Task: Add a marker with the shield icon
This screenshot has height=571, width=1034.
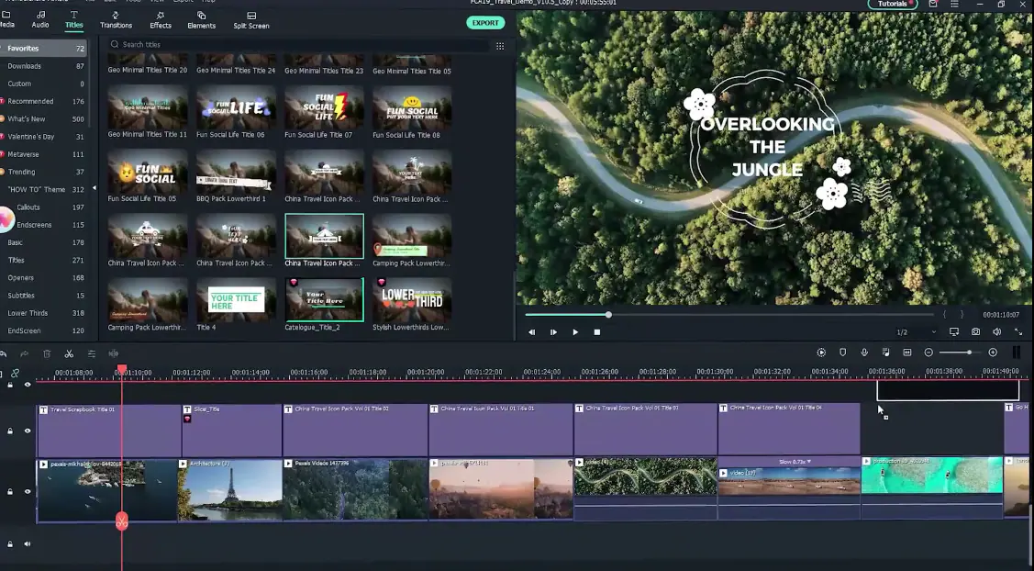Action: [842, 353]
